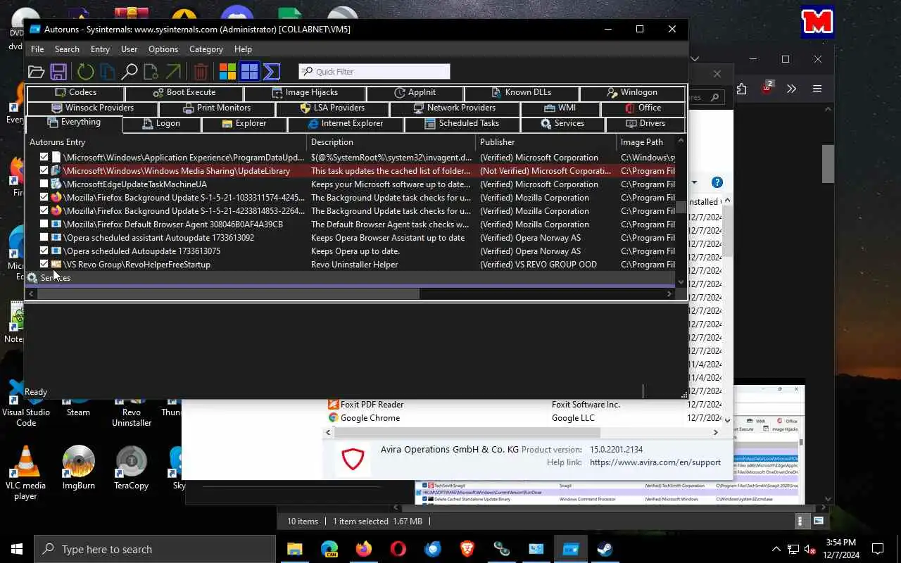Viewport: 901px width, 563px height.
Task: Open TeraCopy desktop icon
Action: point(132,467)
